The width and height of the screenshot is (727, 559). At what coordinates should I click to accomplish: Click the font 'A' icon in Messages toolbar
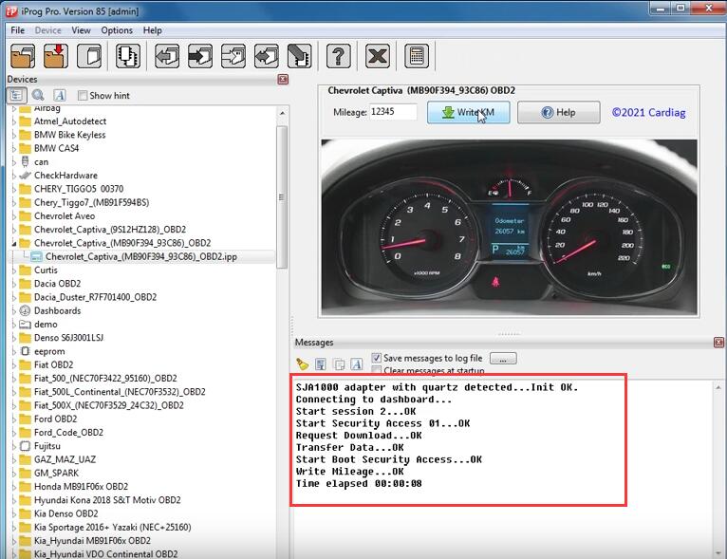[x=357, y=363]
